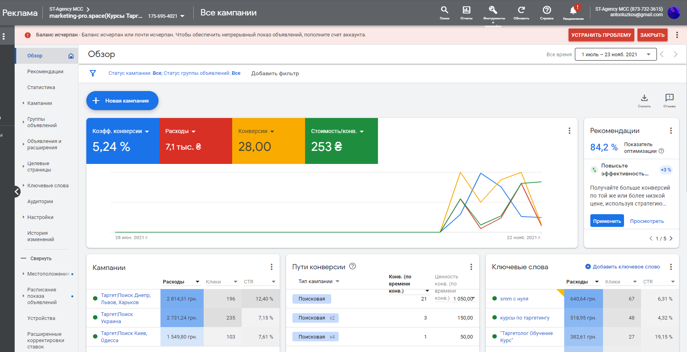Go to next recommendation with right arrow
Viewport: 687px width, 352px height.
[x=671, y=238]
